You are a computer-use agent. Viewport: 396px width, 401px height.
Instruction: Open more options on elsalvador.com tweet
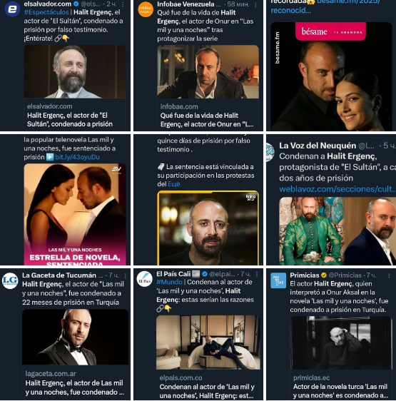point(123,4)
